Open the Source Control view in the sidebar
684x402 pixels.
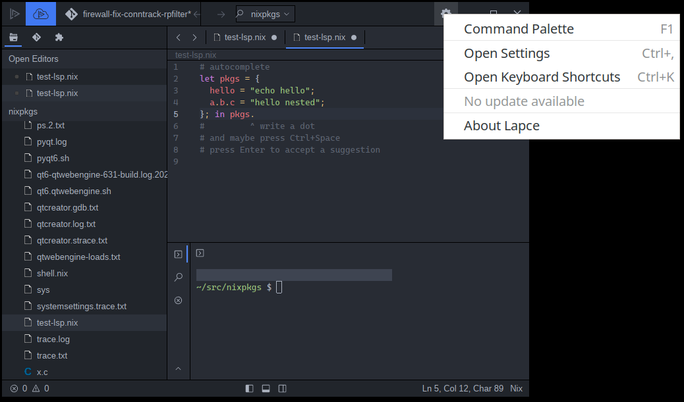pyautogui.click(x=36, y=37)
